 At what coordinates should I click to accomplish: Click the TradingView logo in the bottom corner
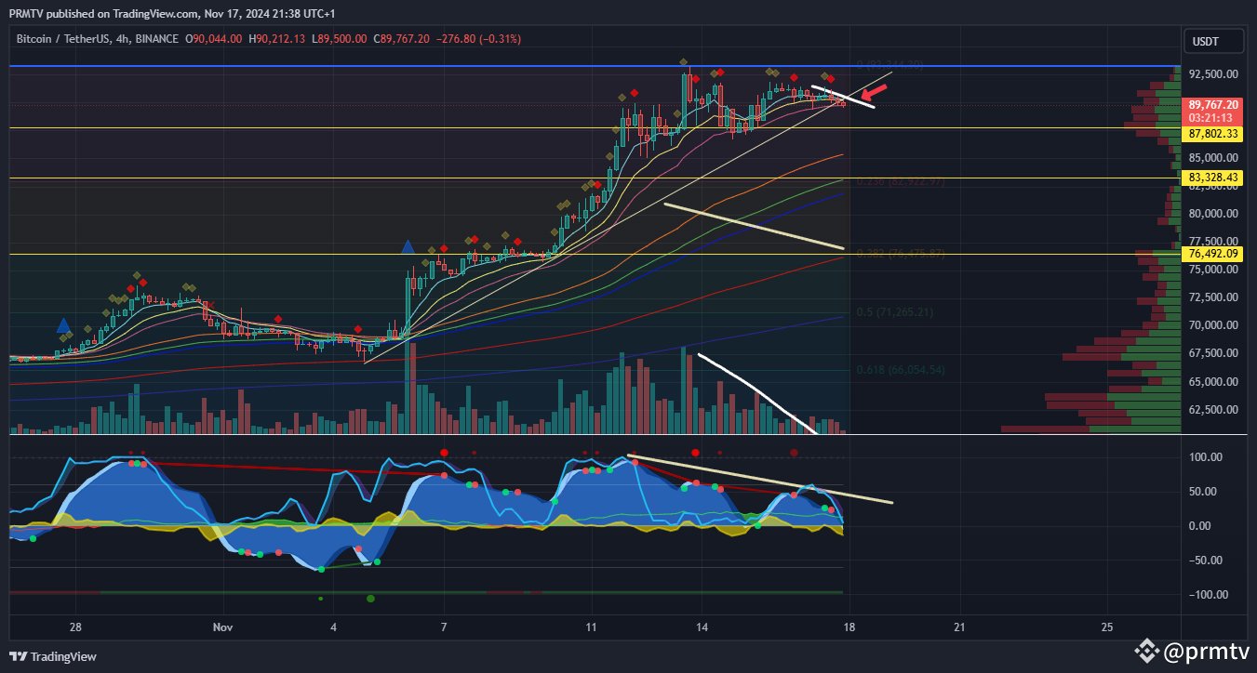point(53,656)
